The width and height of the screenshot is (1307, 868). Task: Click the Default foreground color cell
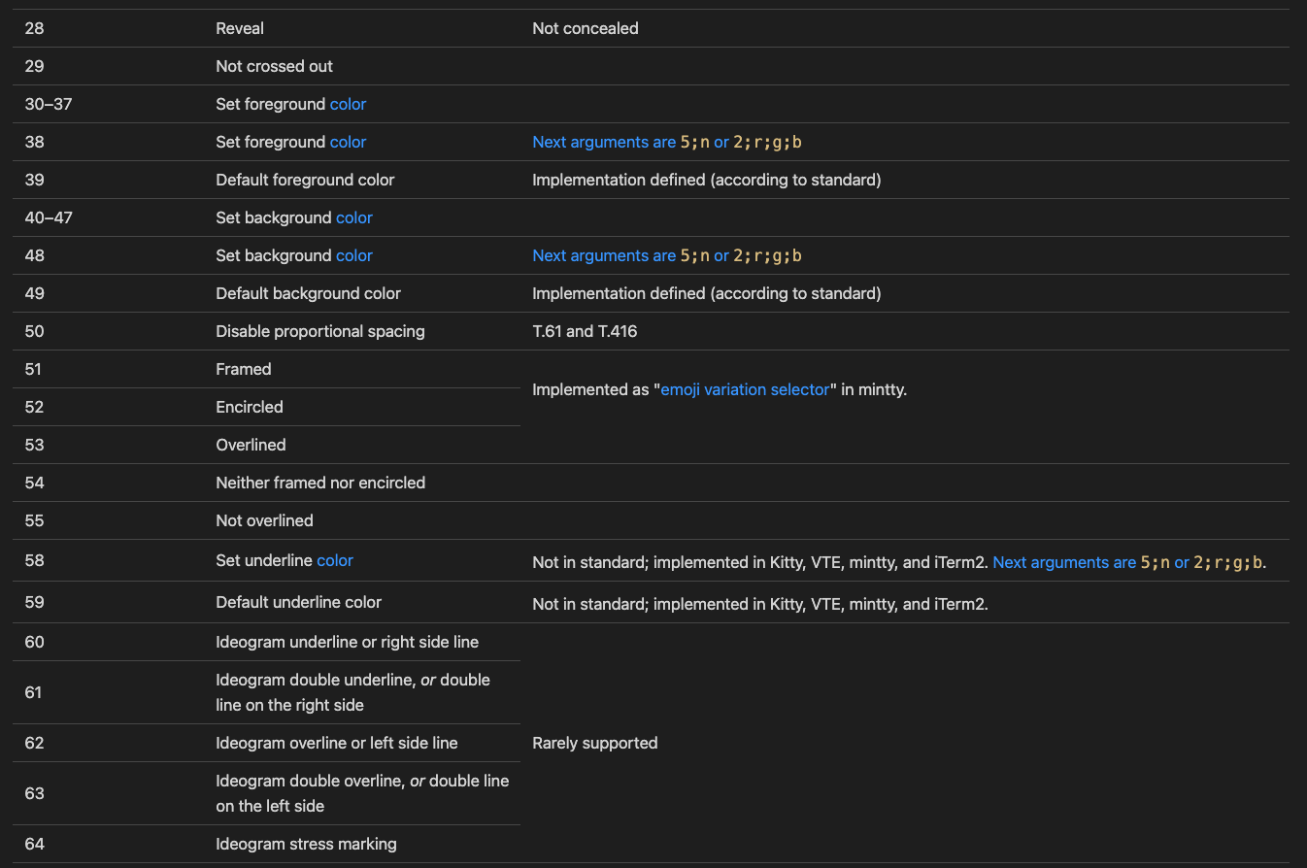(305, 180)
